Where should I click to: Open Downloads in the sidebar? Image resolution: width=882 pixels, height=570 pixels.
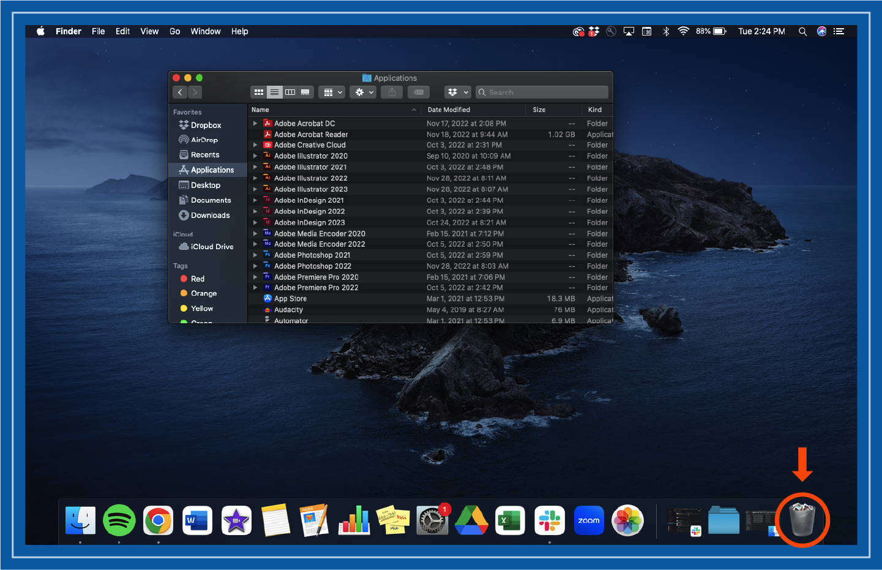pos(207,216)
